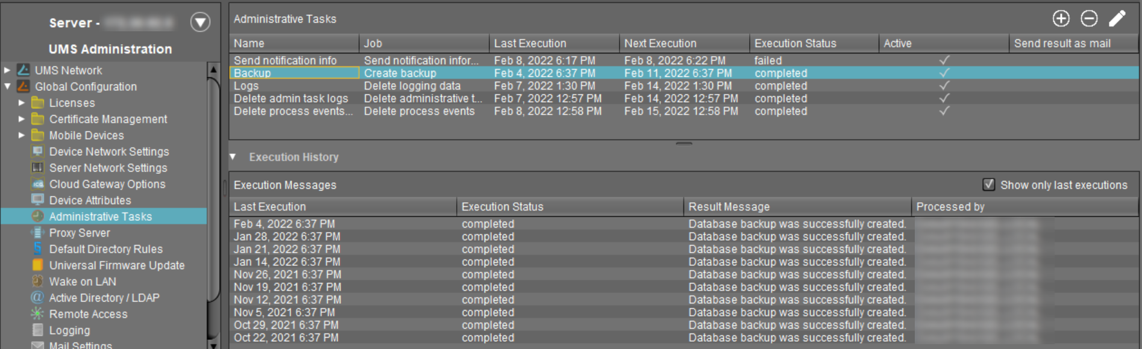Toggle Active checkmark for Send notification info
This screenshot has width=1142, height=349.
pyautogui.click(x=944, y=60)
